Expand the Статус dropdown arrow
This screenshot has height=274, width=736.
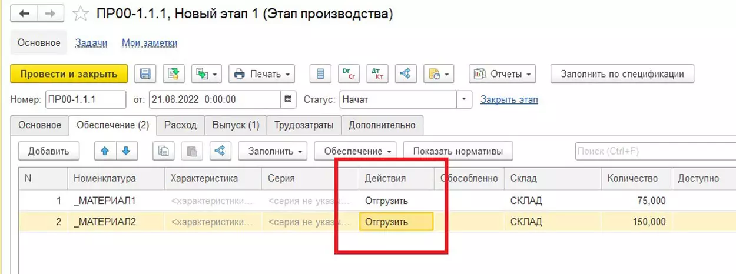pos(465,99)
